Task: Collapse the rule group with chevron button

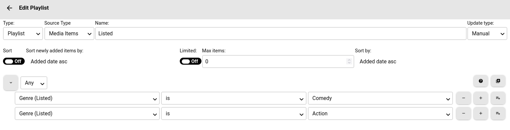Action: coord(11,83)
